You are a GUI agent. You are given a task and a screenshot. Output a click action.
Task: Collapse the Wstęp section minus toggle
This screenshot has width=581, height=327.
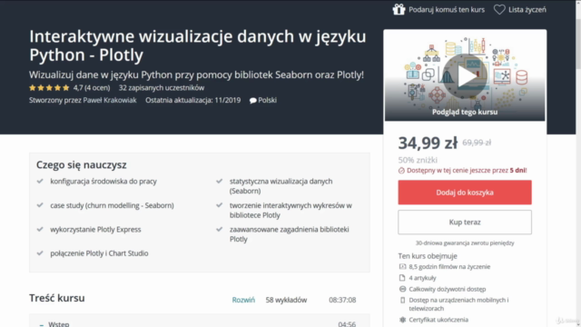click(x=42, y=325)
